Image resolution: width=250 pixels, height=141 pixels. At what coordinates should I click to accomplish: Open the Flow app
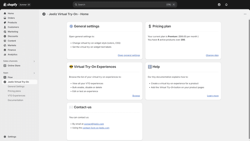pos(10,77)
